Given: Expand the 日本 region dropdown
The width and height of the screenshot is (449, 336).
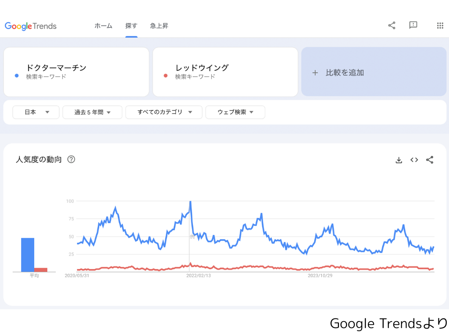Looking at the screenshot, I should click(x=36, y=112).
